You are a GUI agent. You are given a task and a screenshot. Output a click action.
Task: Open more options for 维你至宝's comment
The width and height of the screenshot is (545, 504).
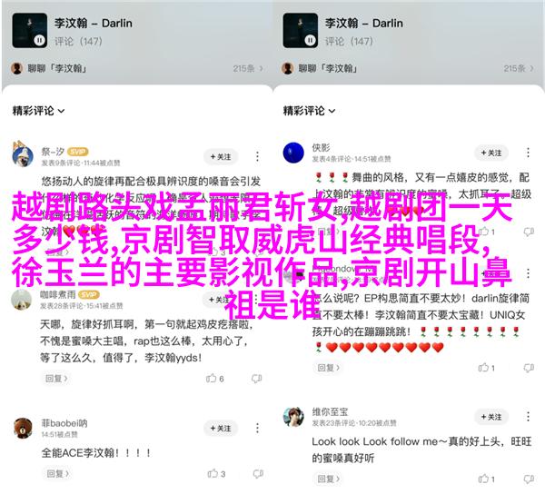(x=528, y=417)
